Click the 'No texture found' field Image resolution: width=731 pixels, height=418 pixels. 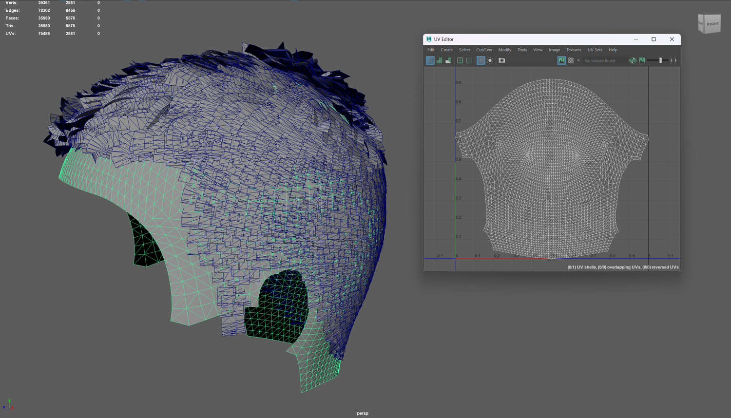tap(604, 61)
